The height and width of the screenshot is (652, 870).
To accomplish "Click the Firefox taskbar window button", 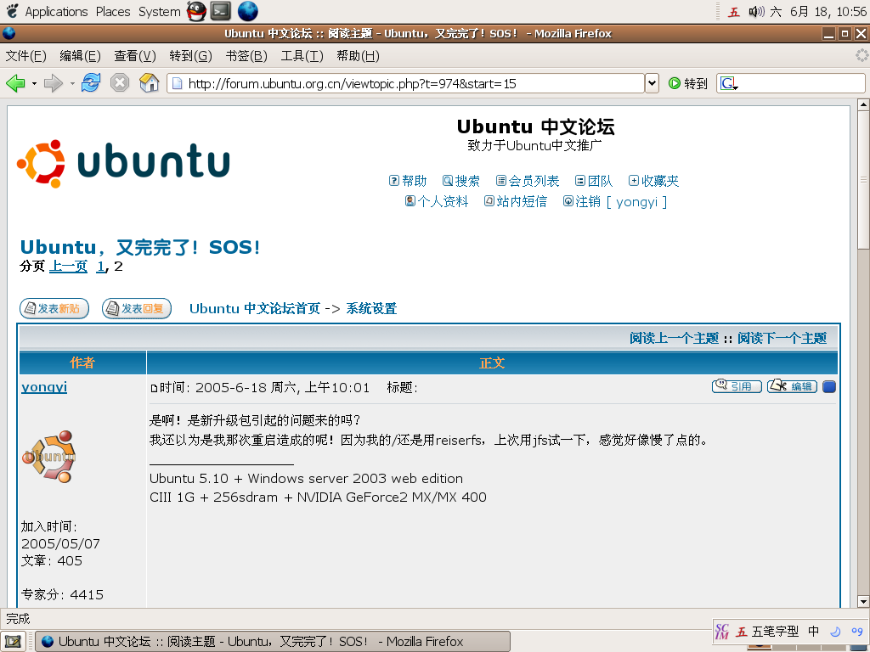I will coord(273,642).
